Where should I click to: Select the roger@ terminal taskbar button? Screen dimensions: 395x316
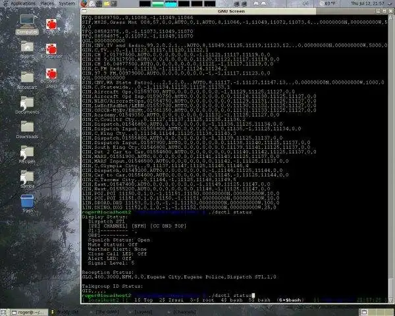click(x=29, y=313)
